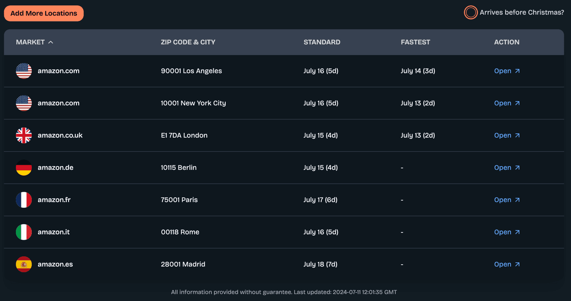Click the 90001 Los Angeles cell

[x=191, y=71]
